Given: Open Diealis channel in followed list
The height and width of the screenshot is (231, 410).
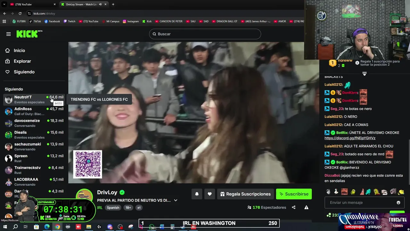Looking at the screenshot, I should 34,135.
